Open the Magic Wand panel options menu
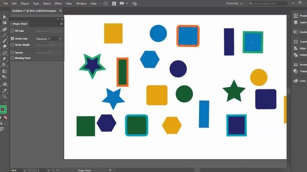307x172 pixels. (x=61, y=24)
